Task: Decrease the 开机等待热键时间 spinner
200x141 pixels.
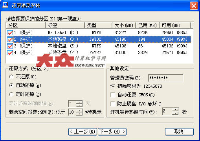Action: tap(175, 113)
